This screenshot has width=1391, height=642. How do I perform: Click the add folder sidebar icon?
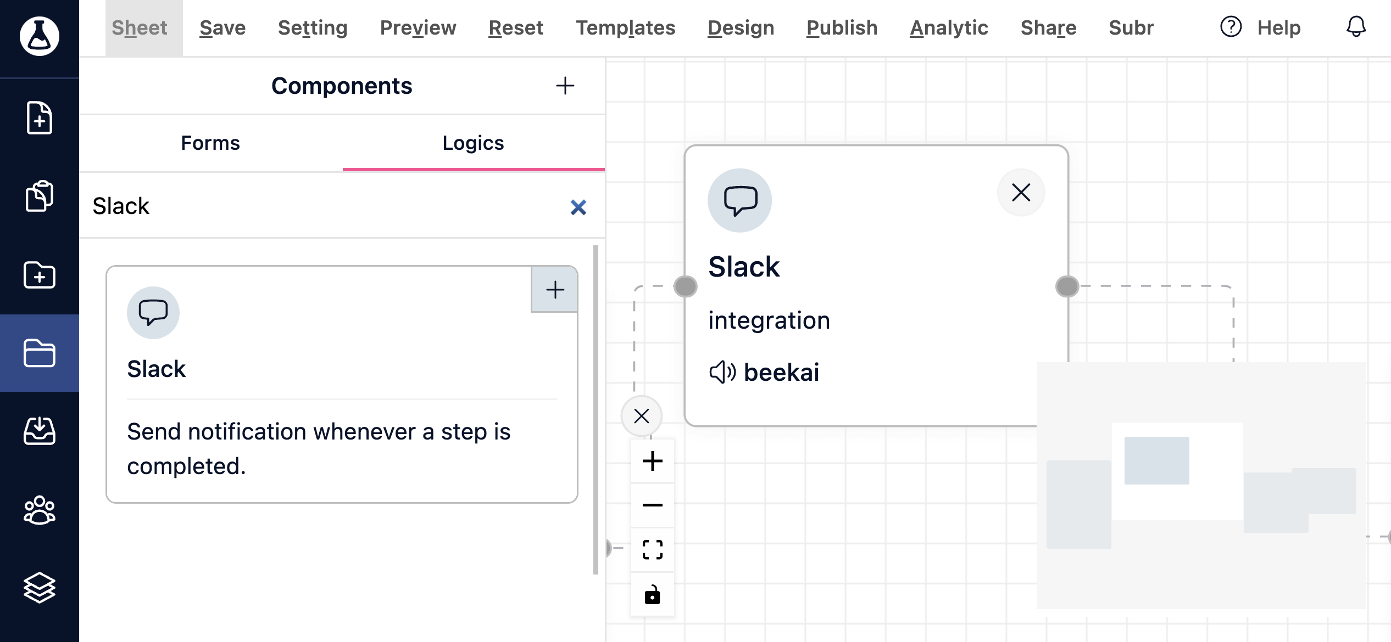click(x=40, y=274)
